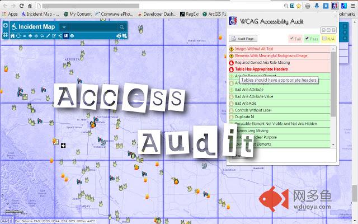This screenshot has height=224, width=358.
Task: Toggle the Fail filter checkbox
Action: click(291, 39)
